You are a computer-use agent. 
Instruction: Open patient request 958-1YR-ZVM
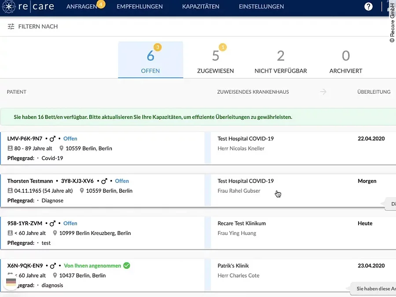pyautogui.click(x=25, y=223)
